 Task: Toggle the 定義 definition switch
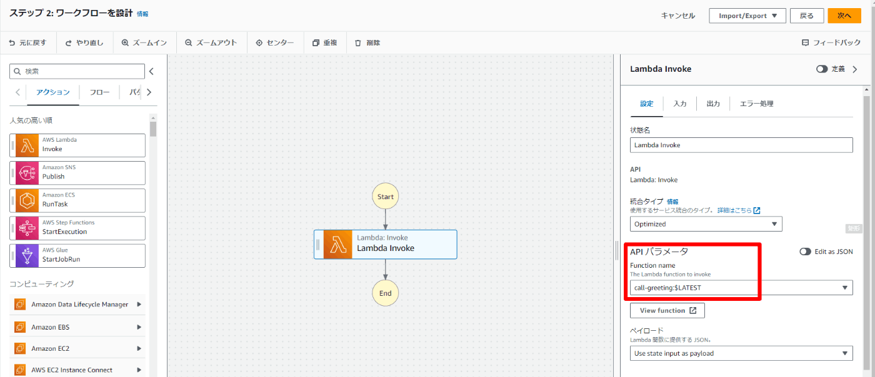(x=822, y=69)
